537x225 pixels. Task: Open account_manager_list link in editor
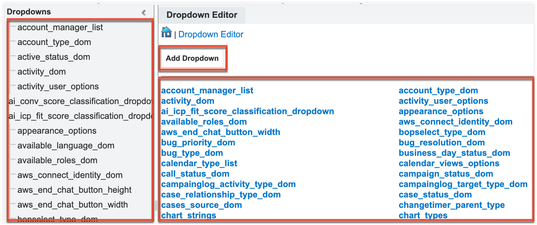tap(207, 91)
